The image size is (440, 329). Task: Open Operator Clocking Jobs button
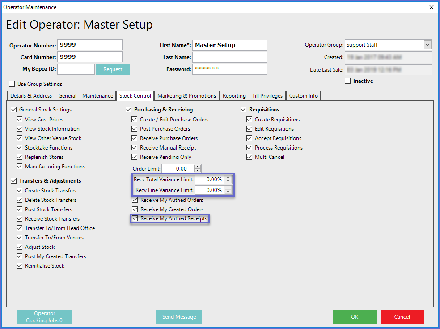click(44, 317)
